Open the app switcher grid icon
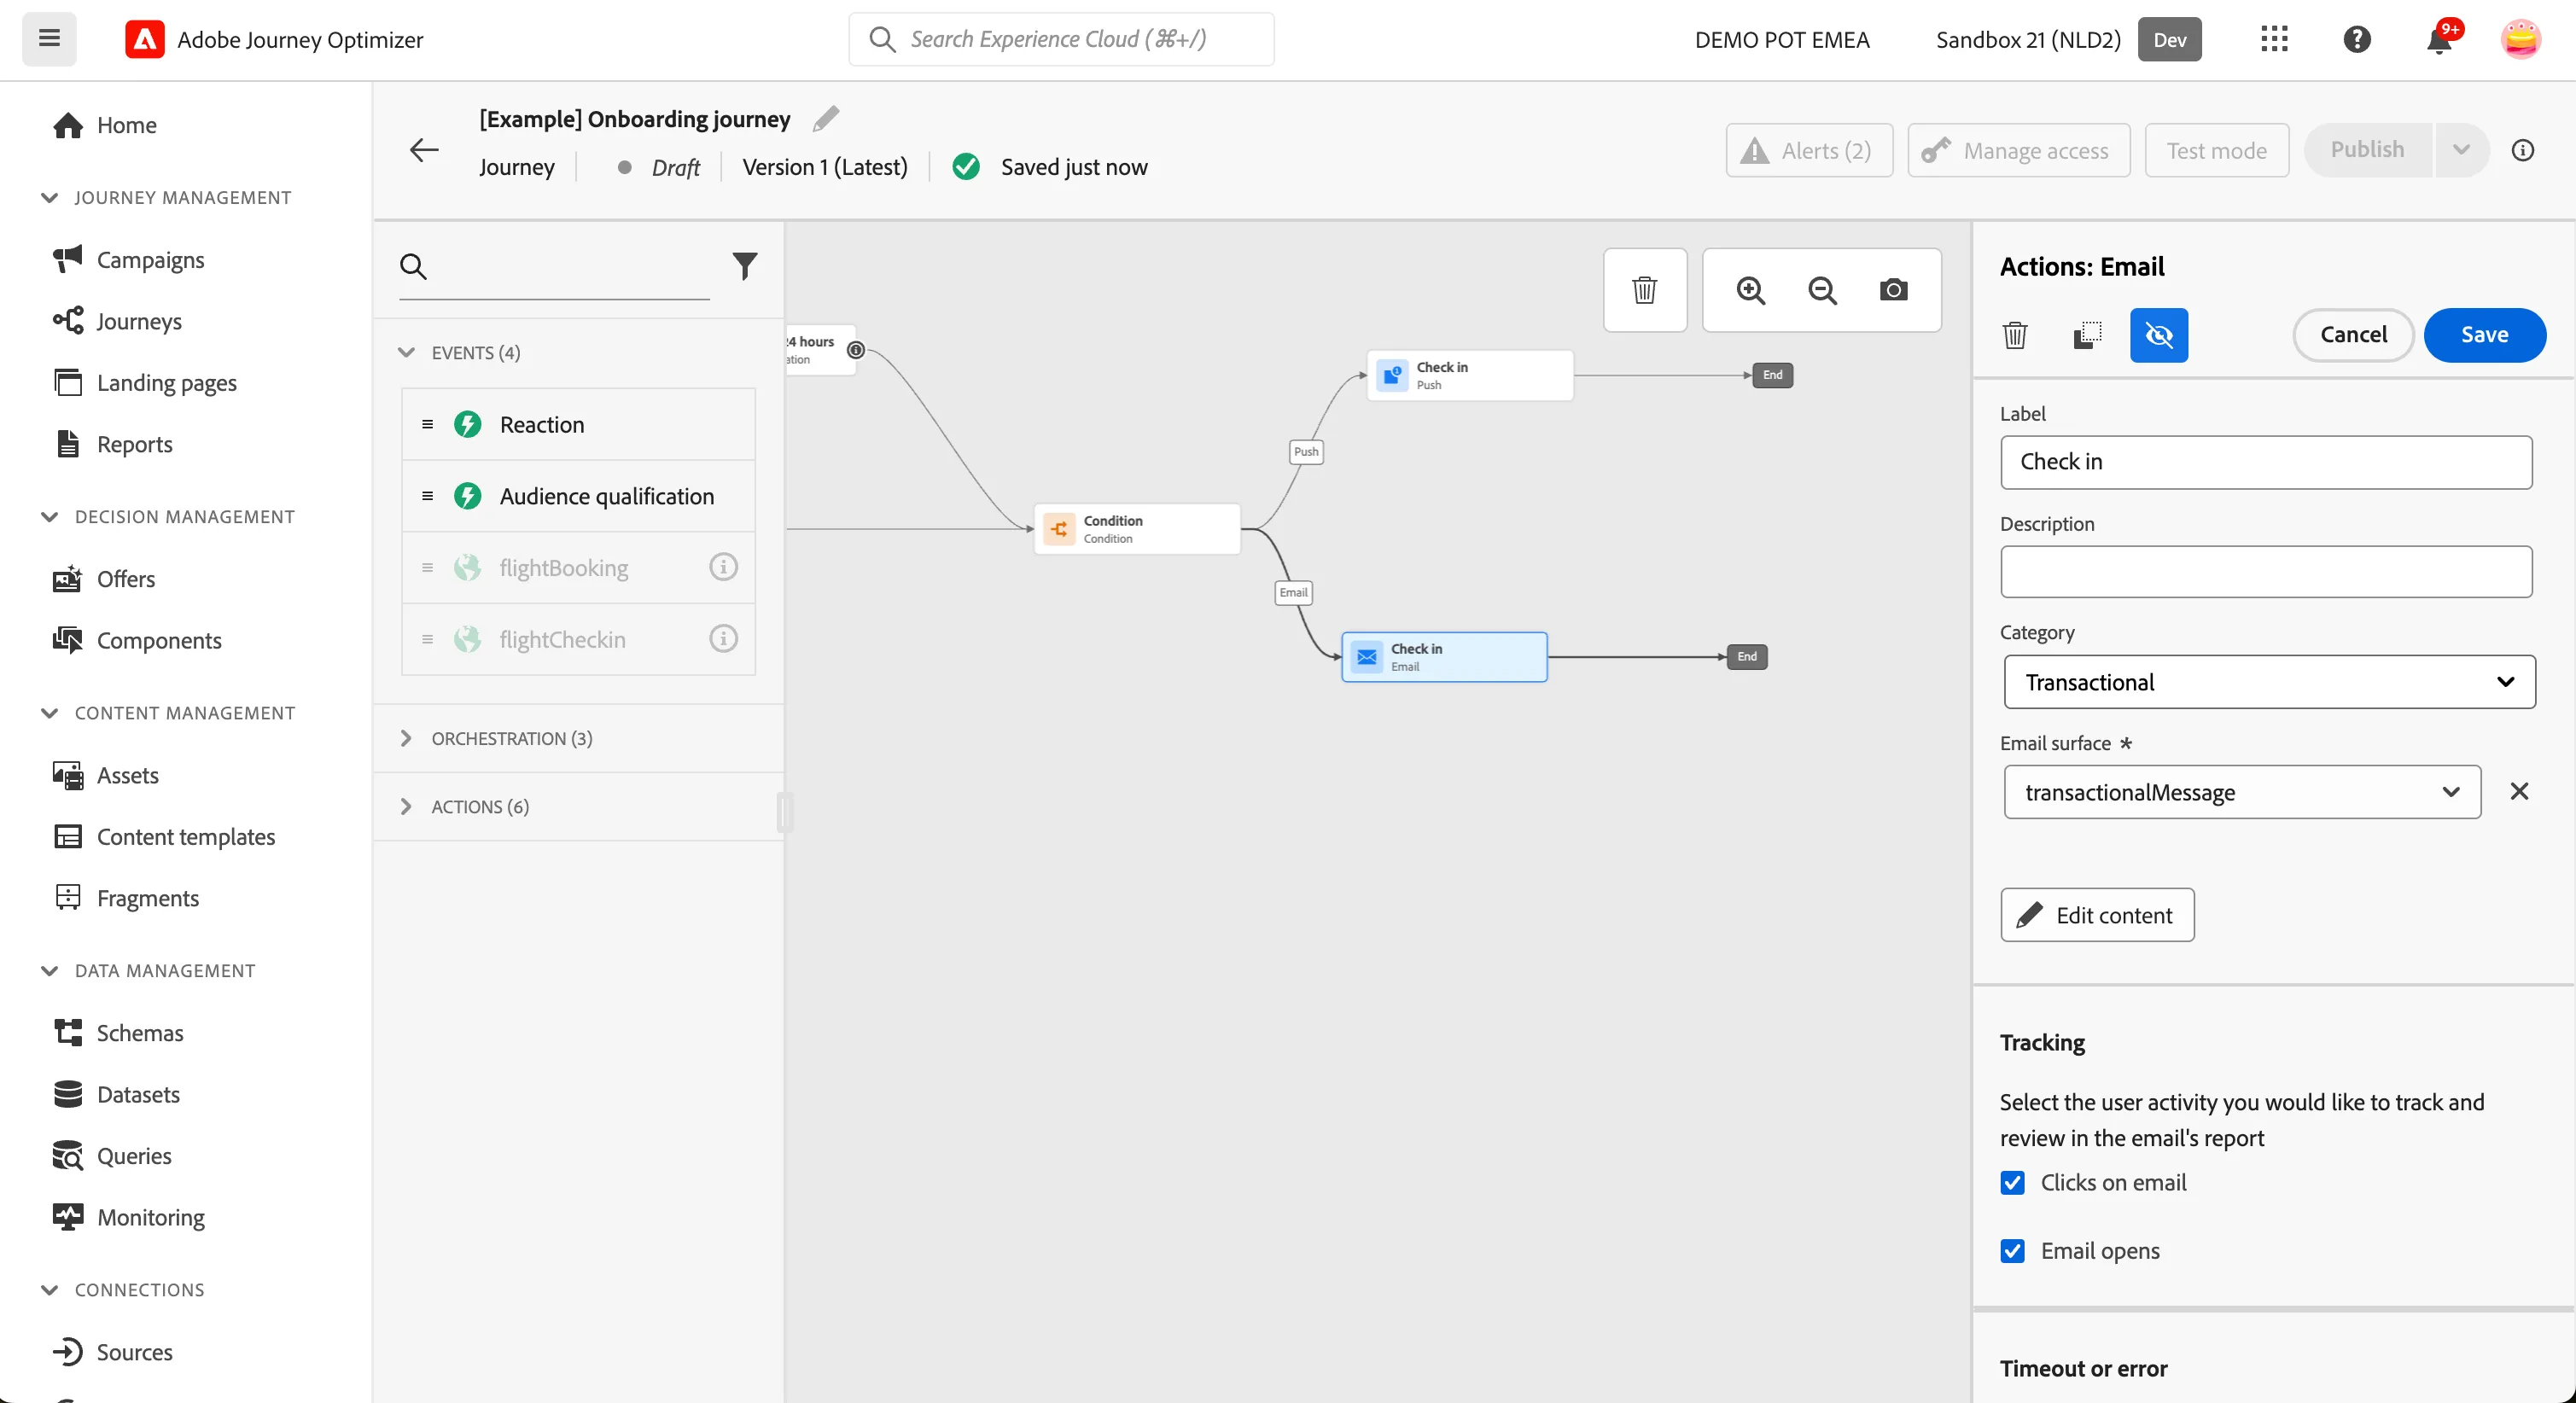The image size is (2576, 1403). point(2274,39)
